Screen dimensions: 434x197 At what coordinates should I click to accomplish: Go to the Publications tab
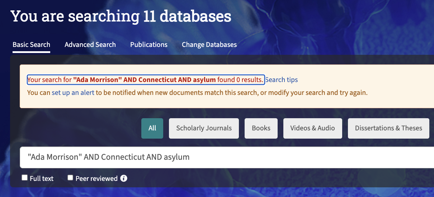click(149, 45)
